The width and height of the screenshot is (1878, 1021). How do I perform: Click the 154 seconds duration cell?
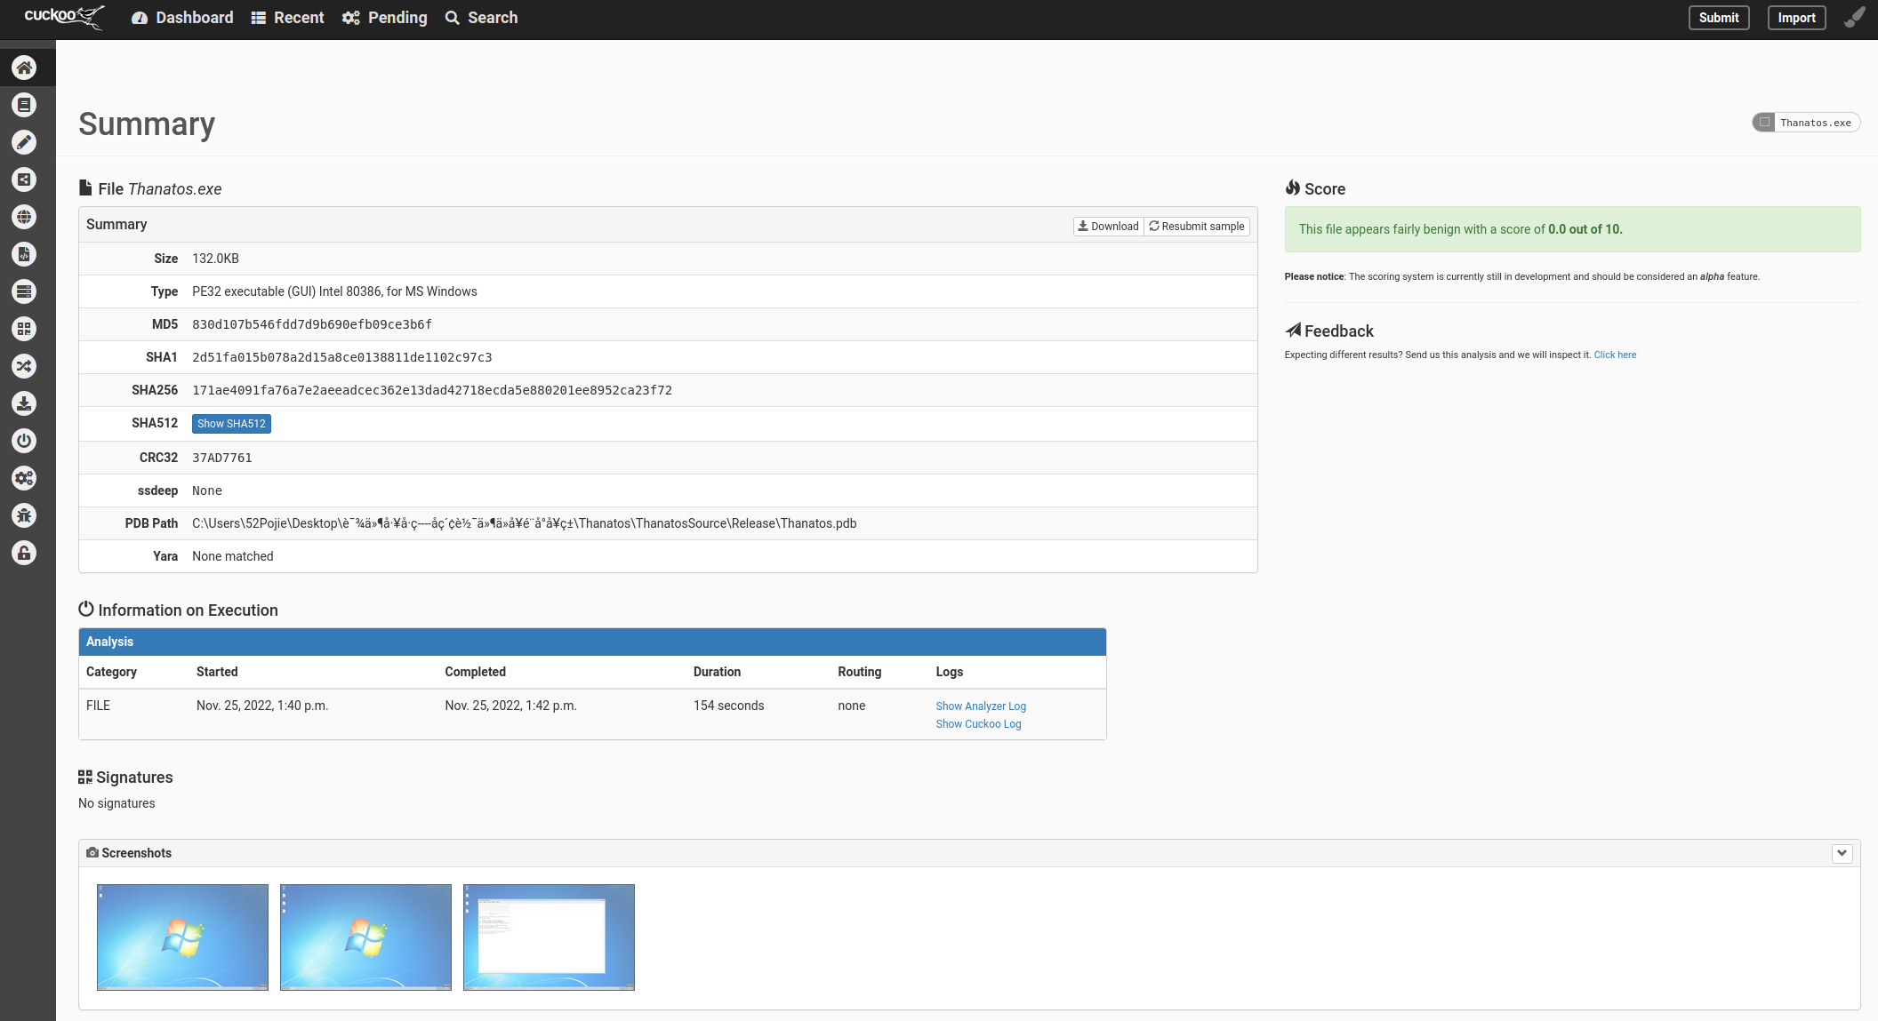tap(729, 706)
